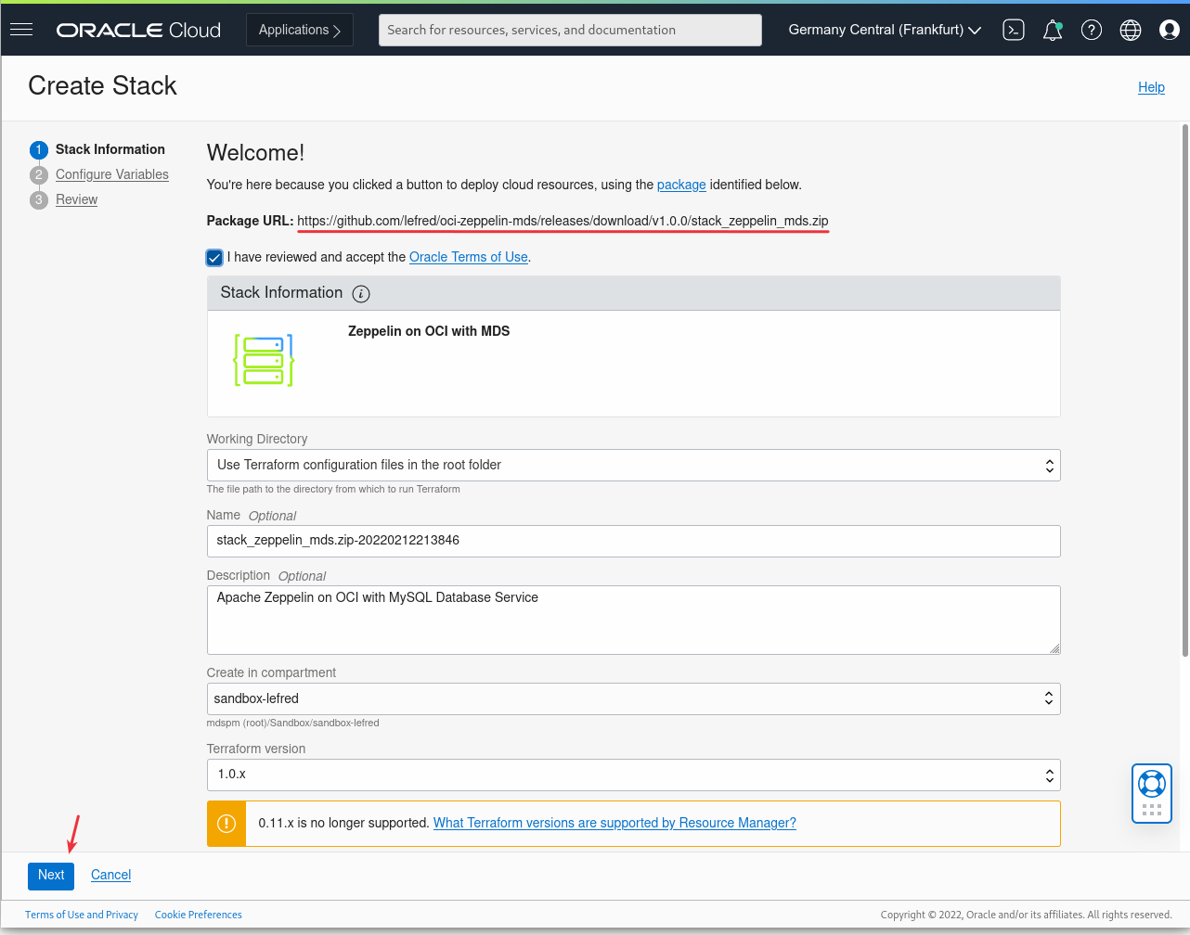Uncheck the Oracle Terms of Use checkbox
This screenshot has height=935, width=1190.
214,257
